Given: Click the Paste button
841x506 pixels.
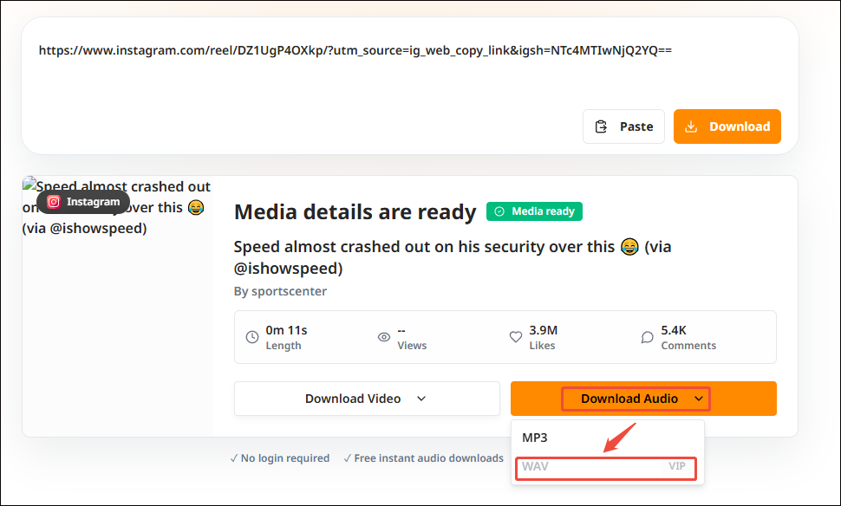Looking at the screenshot, I should click(623, 126).
